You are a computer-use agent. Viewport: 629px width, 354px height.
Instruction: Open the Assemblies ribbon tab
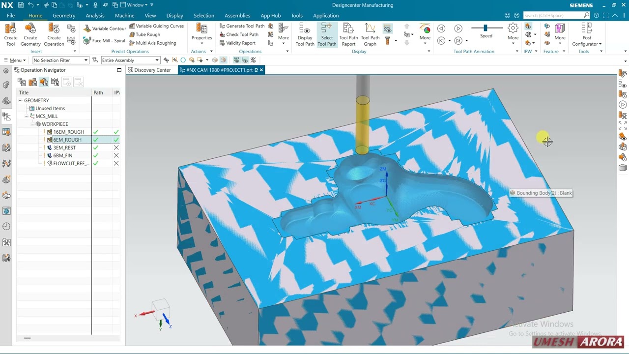(x=237, y=15)
